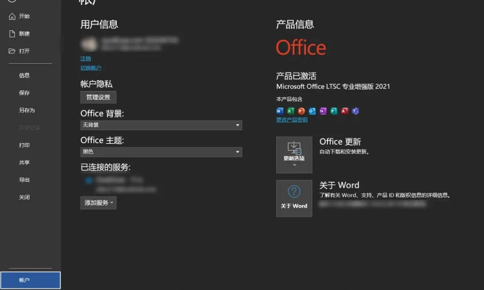The width and height of the screenshot is (484, 290).
Task: Click the folder icon beside 打开
Action: click(12, 51)
